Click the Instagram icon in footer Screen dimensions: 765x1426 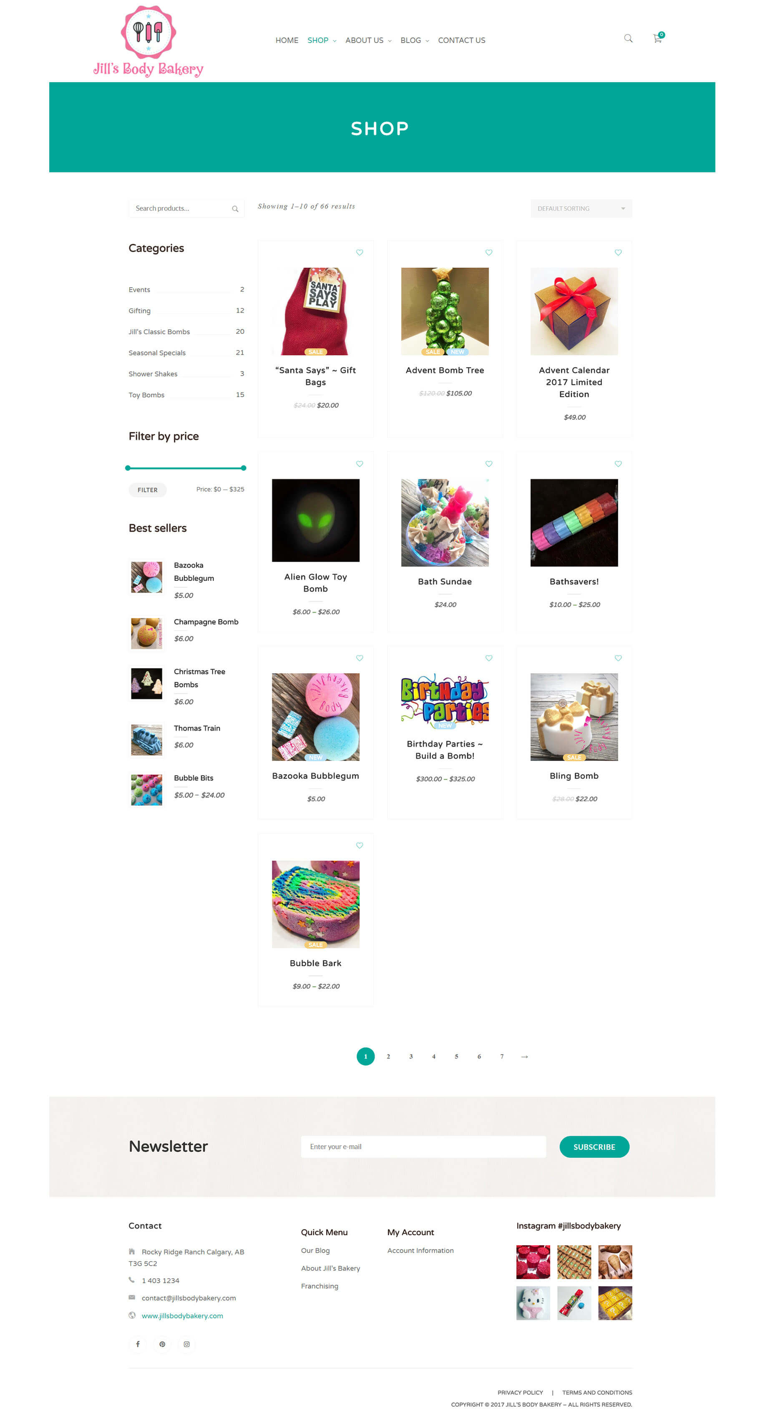[x=186, y=1343]
